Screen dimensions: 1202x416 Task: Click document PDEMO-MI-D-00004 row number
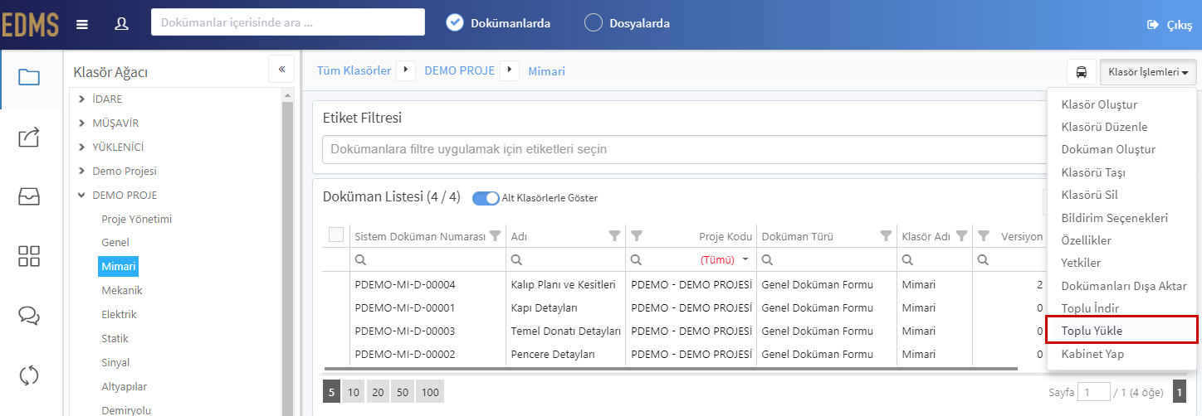(x=405, y=284)
